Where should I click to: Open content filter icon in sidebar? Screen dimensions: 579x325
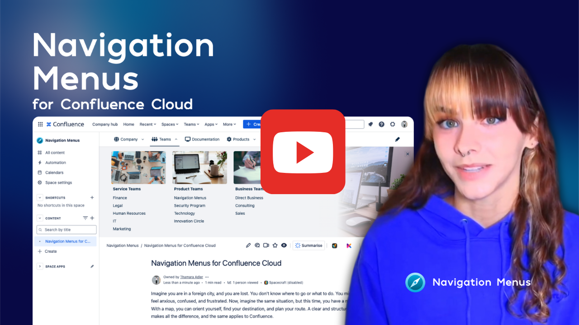[85, 218]
